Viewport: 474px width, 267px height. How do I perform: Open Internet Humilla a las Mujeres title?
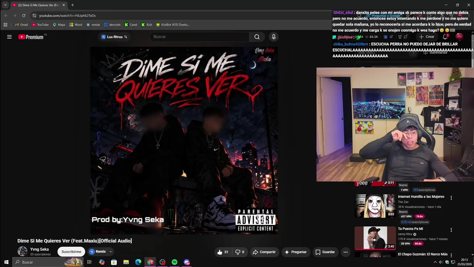coord(421,197)
